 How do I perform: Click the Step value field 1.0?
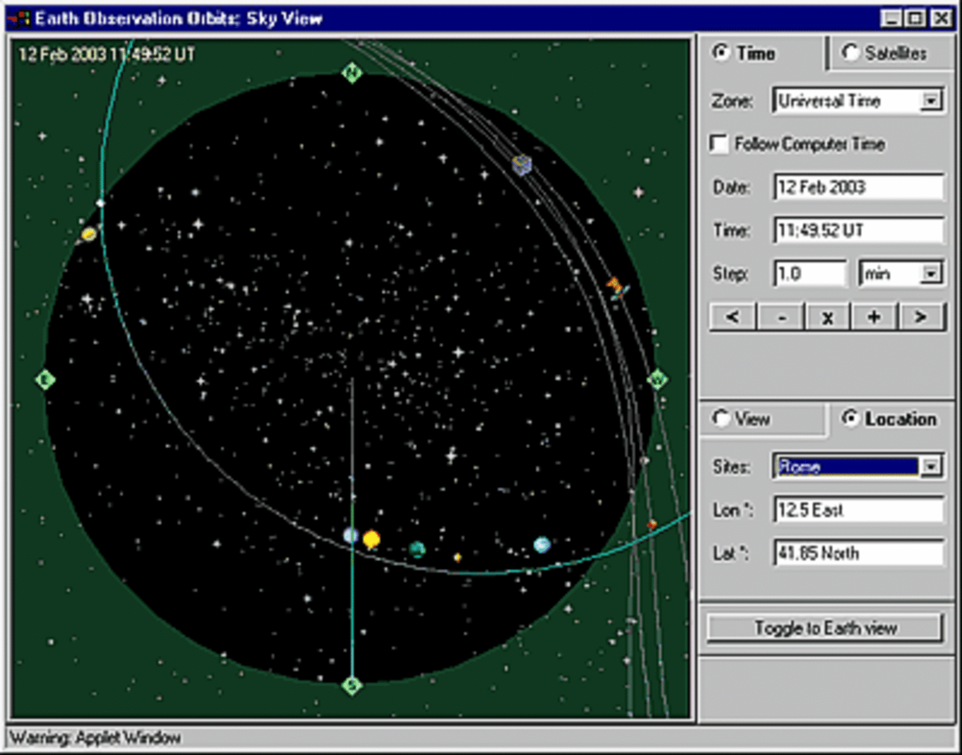[810, 274]
